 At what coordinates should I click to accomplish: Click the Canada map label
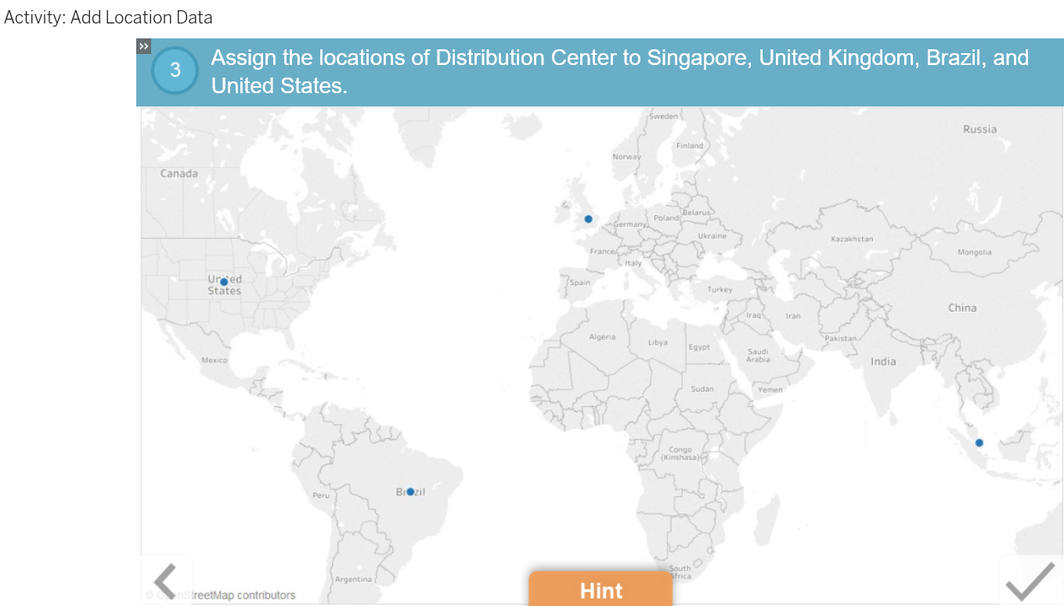179,174
